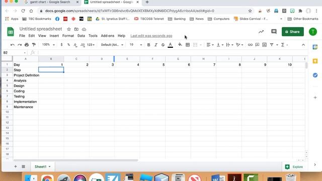Format as currency with dollar icon
The height and width of the screenshot is (181, 322).
tap(61, 45)
